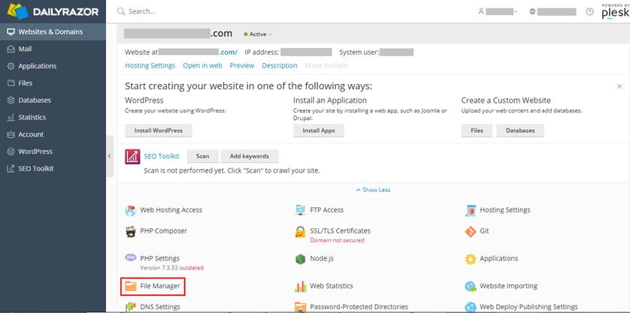Click the Password-Protected Directories icon
Image resolution: width=630 pixels, height=313 pixels.
point(300,308)
